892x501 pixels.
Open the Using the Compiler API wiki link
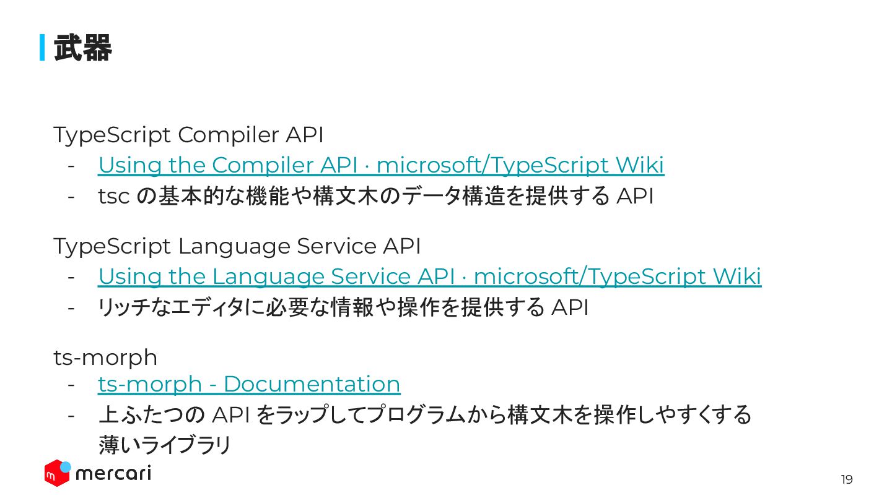[x=381, y=165]
